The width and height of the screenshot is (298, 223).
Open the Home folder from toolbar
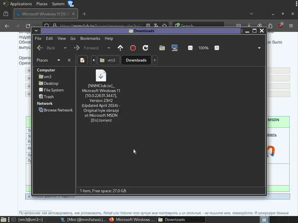click(162, 48)
